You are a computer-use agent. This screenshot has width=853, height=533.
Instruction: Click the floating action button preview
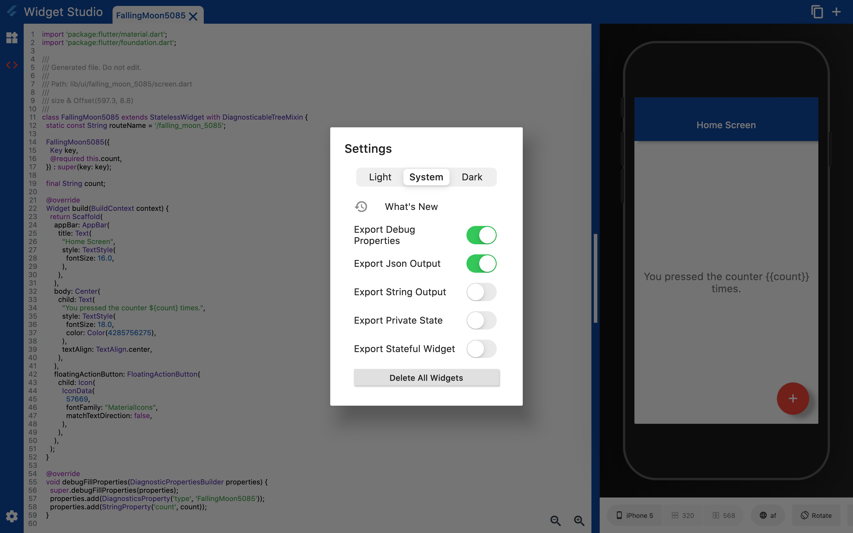[793, 399]
